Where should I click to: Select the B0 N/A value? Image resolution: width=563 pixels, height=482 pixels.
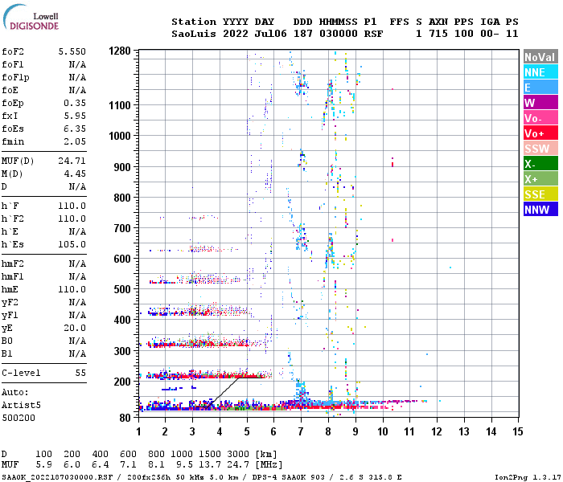coord(77,341)
